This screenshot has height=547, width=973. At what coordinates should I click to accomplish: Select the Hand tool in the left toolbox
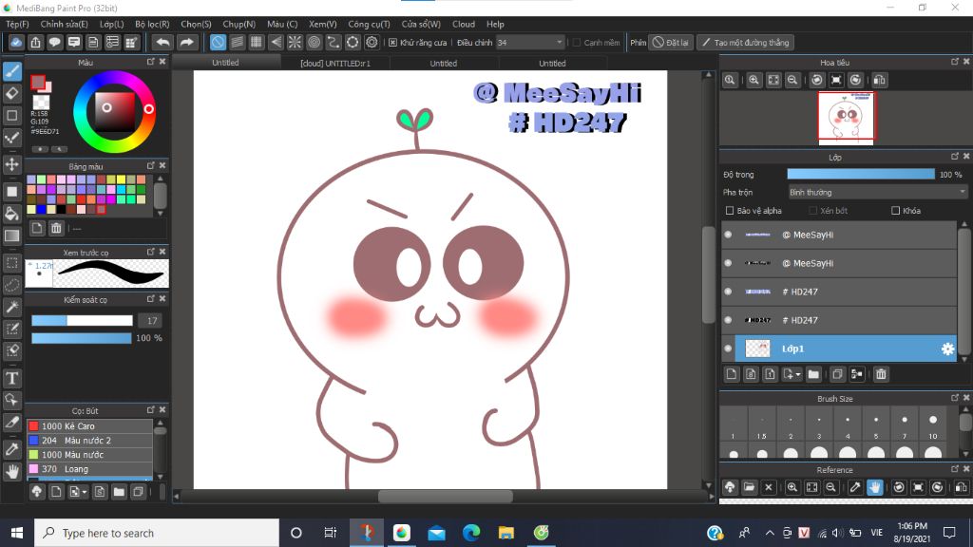point(11,472)
